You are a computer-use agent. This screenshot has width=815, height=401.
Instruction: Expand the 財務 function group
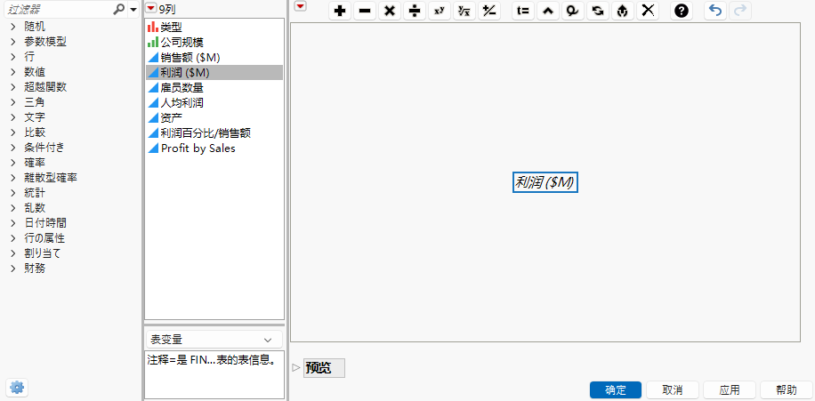point(13,269)
